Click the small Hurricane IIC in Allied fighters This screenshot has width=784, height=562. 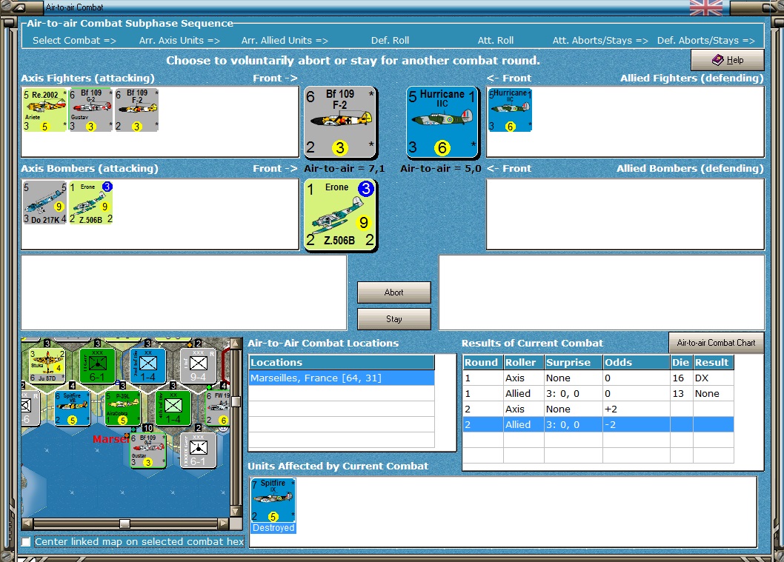point(510,110)
